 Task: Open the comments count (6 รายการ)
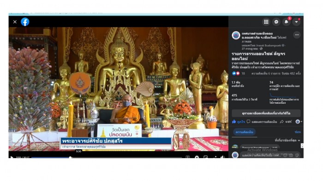pos(266,74)
